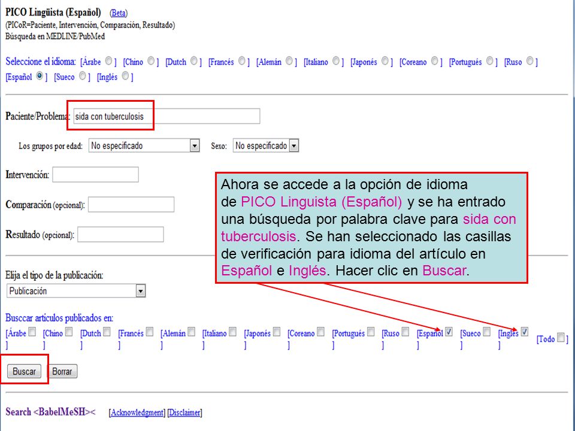Image resolution: width=575 pixels, height=431 pixels.
Task: Check the Chino articles checkbox
Action: point(69,332)
